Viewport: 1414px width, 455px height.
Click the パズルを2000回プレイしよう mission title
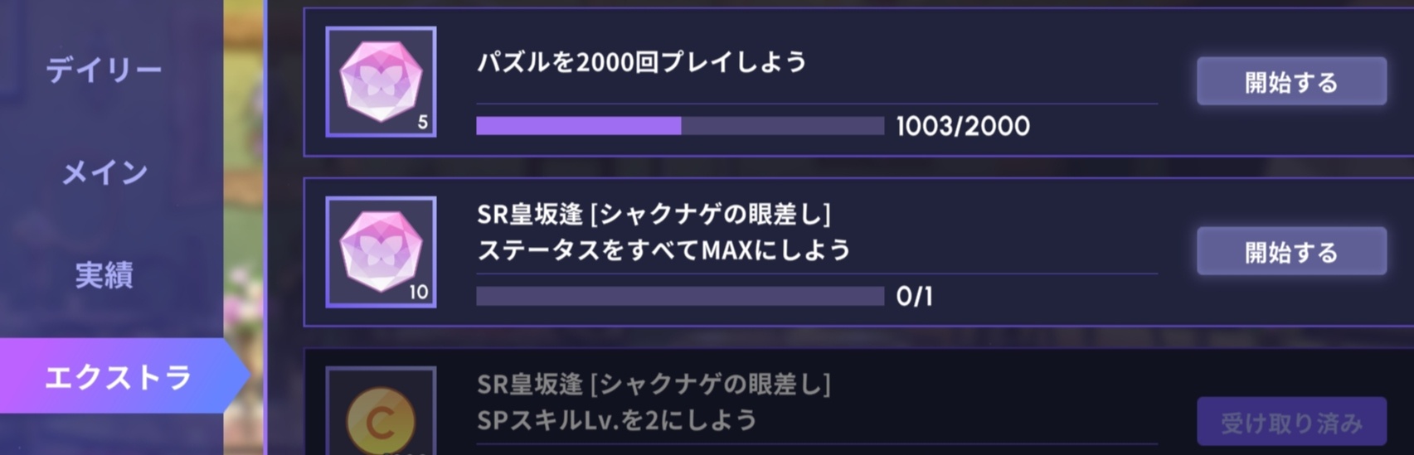pyautogui.click(x=641, y=63)
